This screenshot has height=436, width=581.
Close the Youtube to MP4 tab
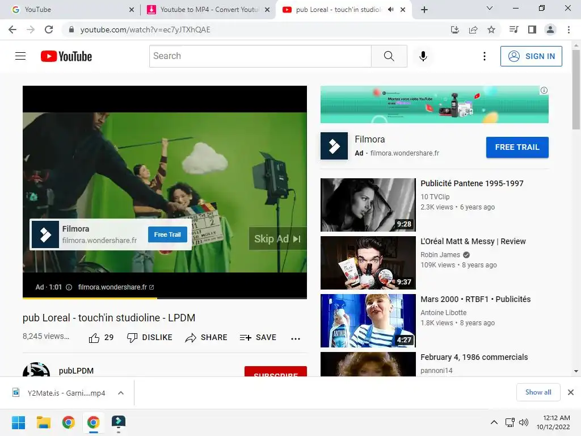coord(267,10)
